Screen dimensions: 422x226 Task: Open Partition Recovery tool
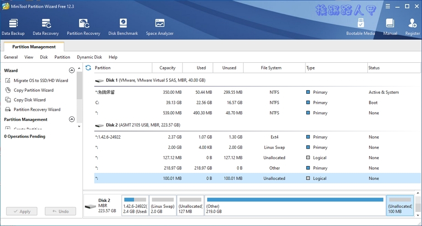tap(83, 27)
